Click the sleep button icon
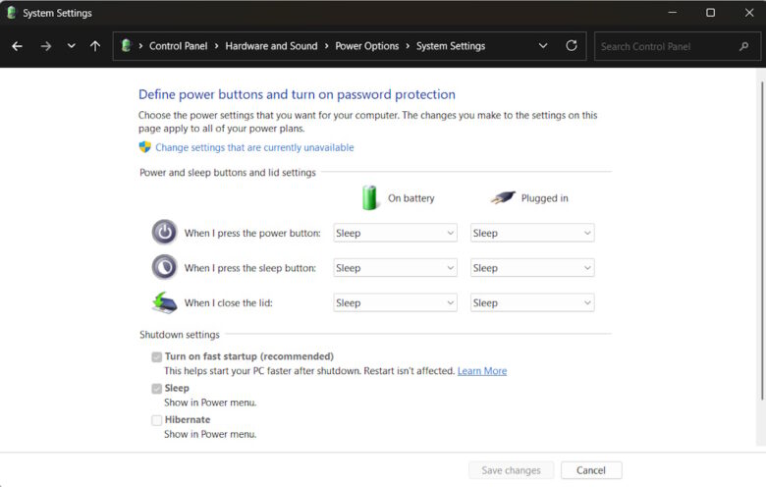Viewport: 766px width, 487px height. pos(165,267)
